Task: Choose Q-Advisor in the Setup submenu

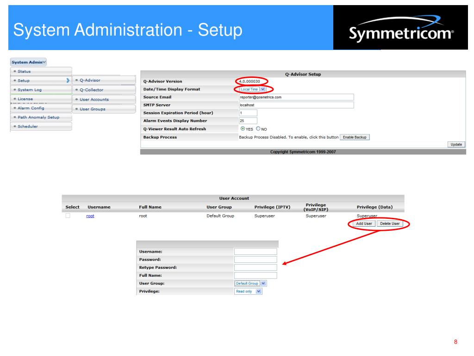Action: [x=104, y=80]
